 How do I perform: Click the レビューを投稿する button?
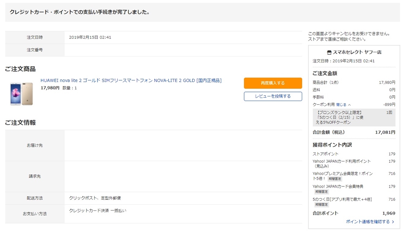point(273,96)
